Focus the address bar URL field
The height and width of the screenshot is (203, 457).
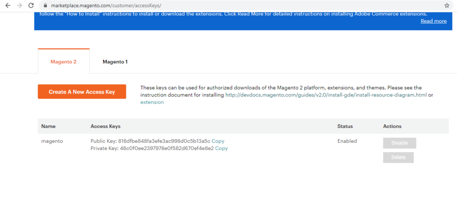245,5
